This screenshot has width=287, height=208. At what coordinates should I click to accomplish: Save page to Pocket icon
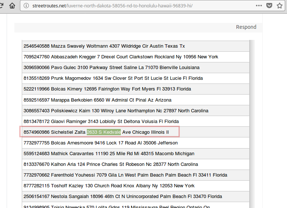tap(269, 6)
